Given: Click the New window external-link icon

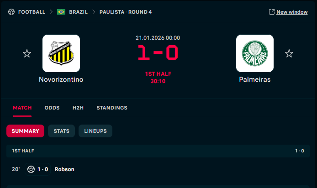Looking at the screenshot, I should (271, 12).
